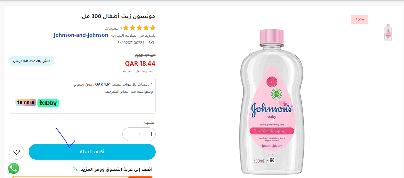
Task: Click the five-star rating icons
Action: pyautogui.click(x=139, y=28)
